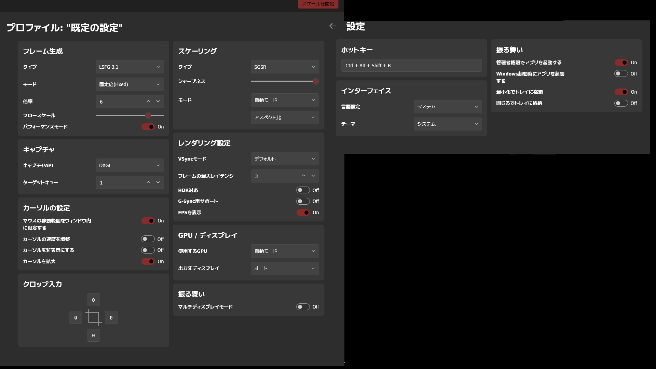Increase 倍率 with the up arrow

click(148, 101)
